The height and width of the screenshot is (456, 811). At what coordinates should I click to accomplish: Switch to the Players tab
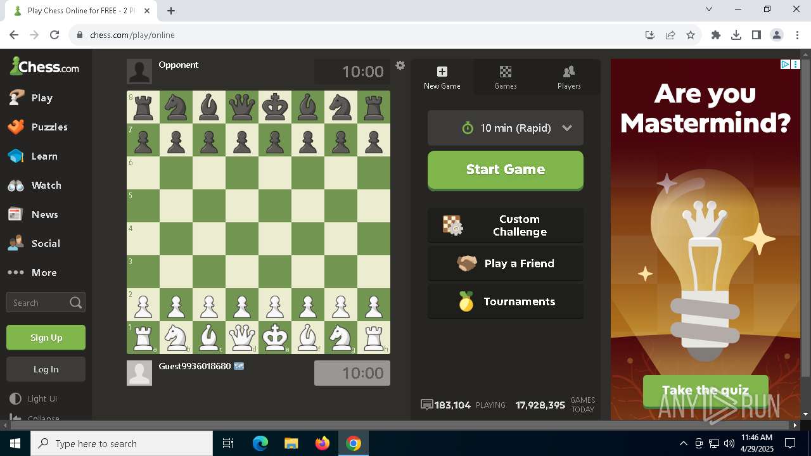coord(569,77)
